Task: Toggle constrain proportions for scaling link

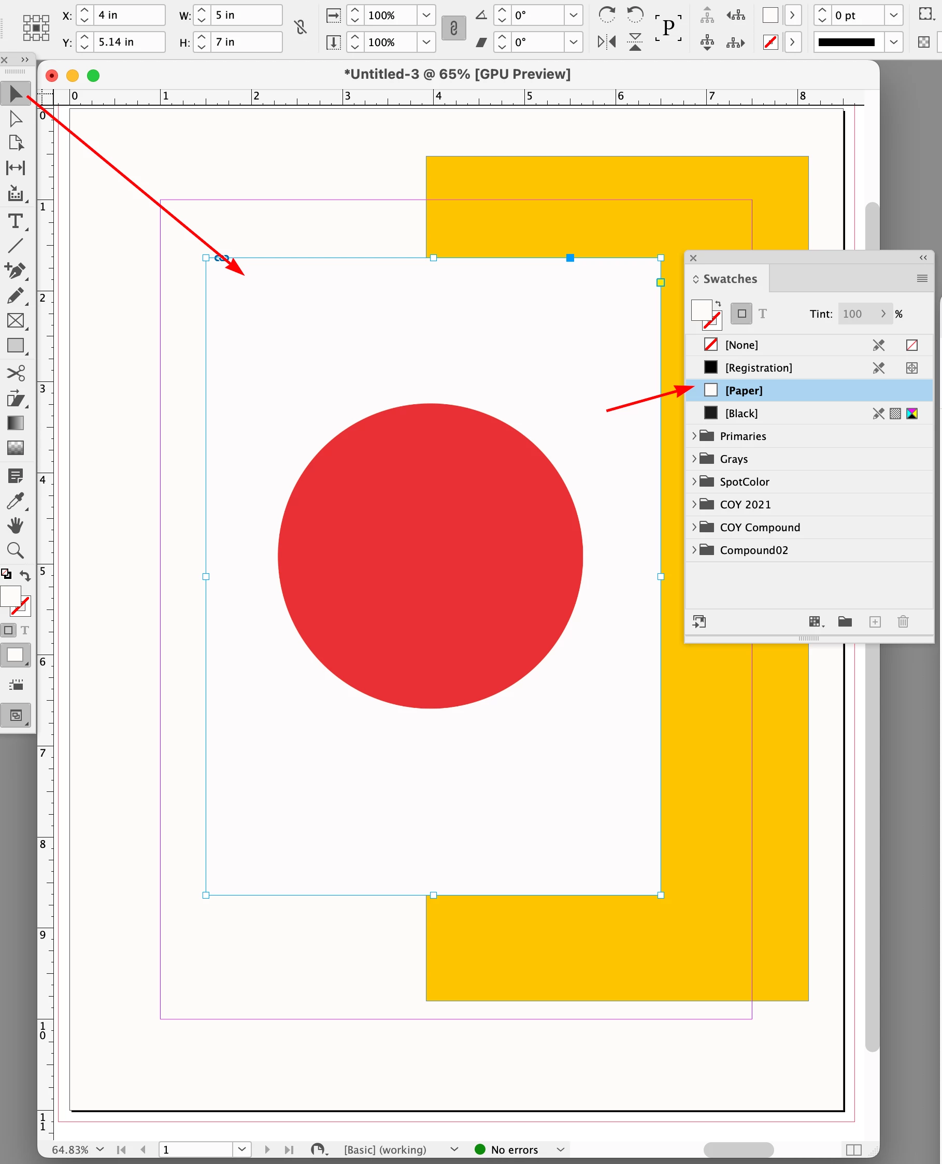Action: (x=453, y=28)
